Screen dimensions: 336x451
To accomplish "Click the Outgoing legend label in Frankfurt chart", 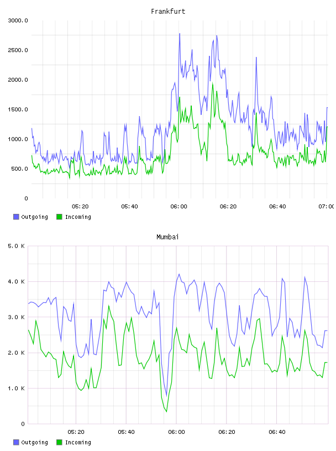I will [x=34, y=217].
